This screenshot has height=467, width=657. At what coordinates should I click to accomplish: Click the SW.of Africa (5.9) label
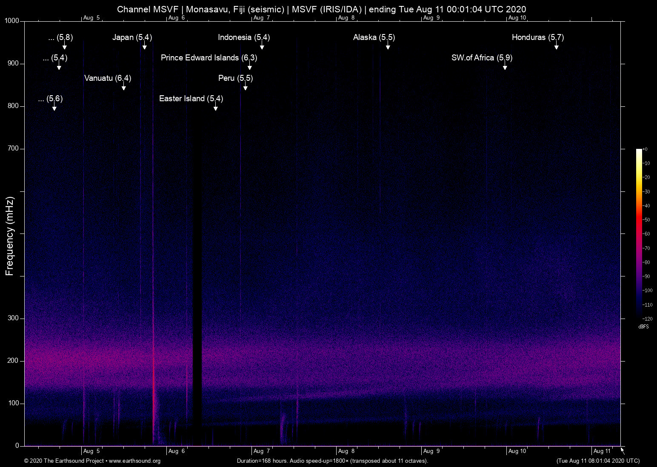tap(482, 57)
